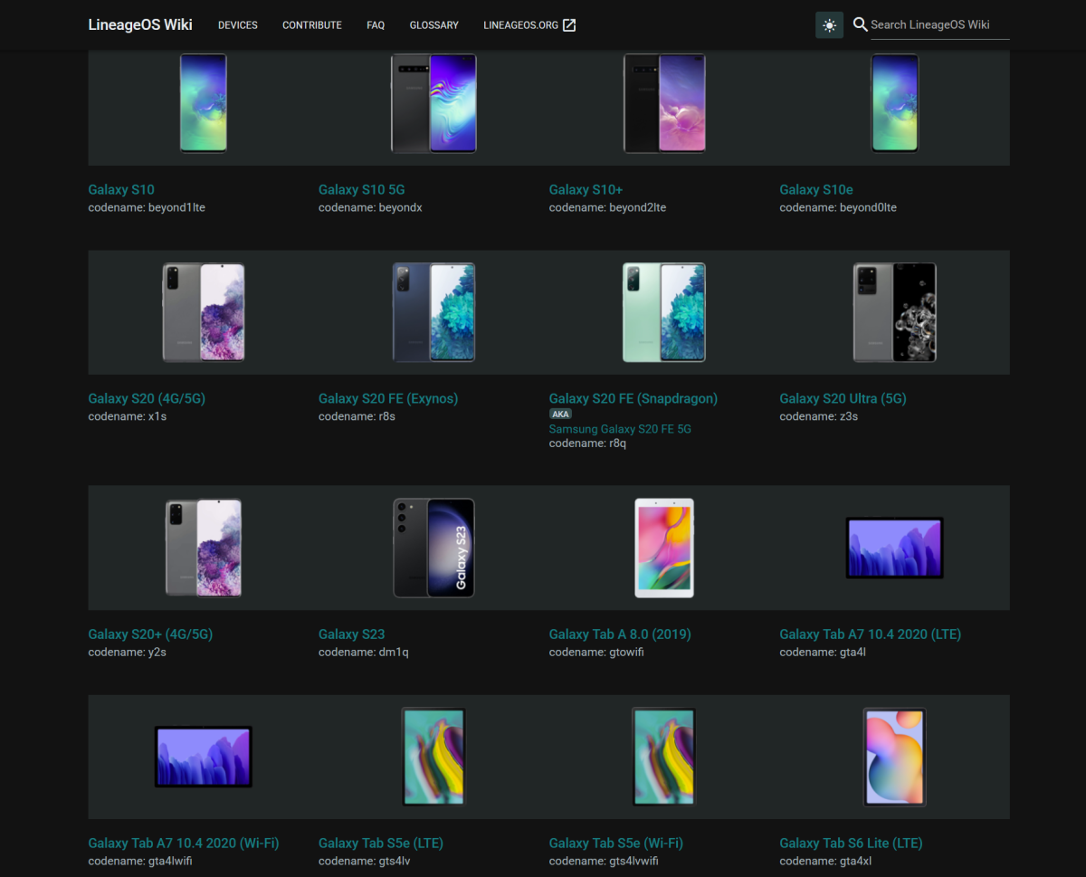Click the 'codename: r8s' text

point(357,416)
